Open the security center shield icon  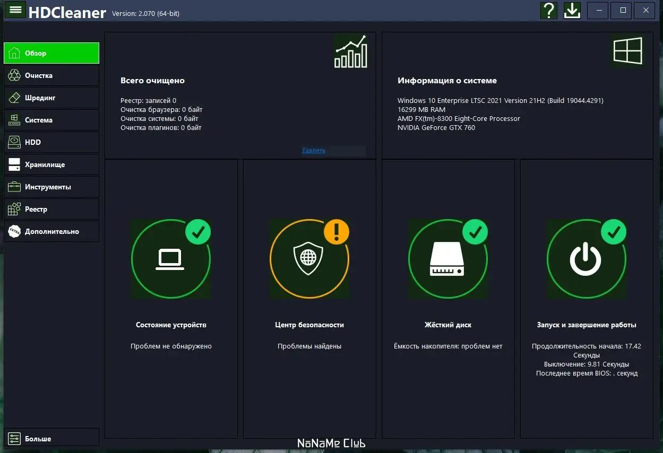tap(308, 259)
